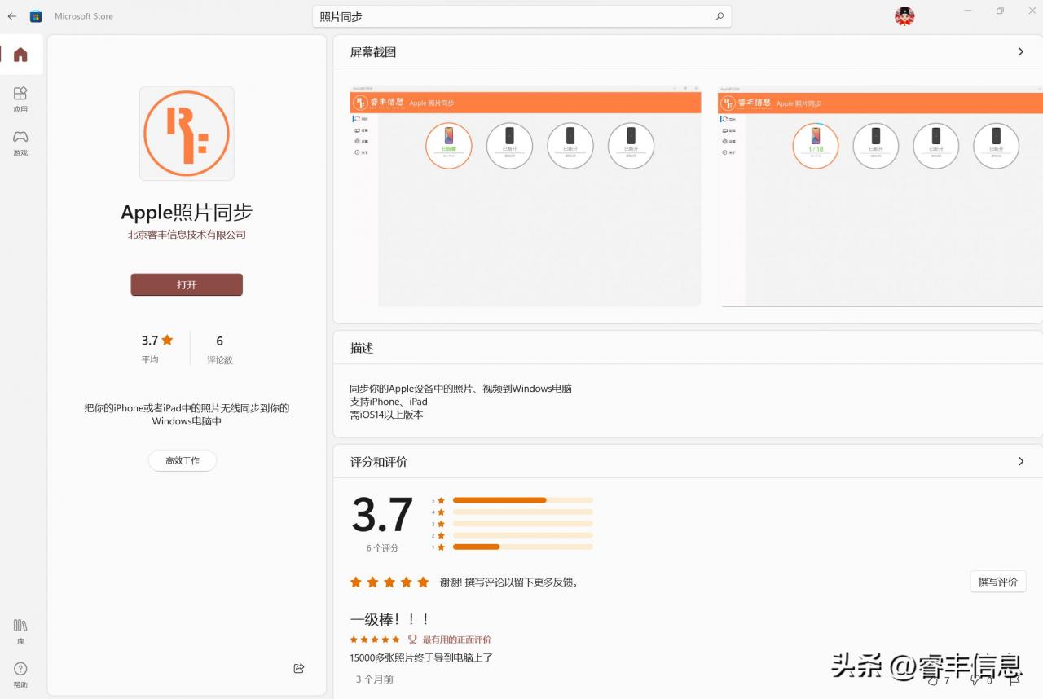
Task: Click the 评分和评价 section heading
Action: (379, 462)
